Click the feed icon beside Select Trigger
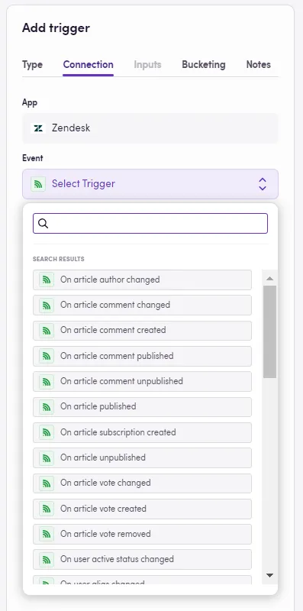The height and width of the screenshot is (611, 303). [38, 184]
